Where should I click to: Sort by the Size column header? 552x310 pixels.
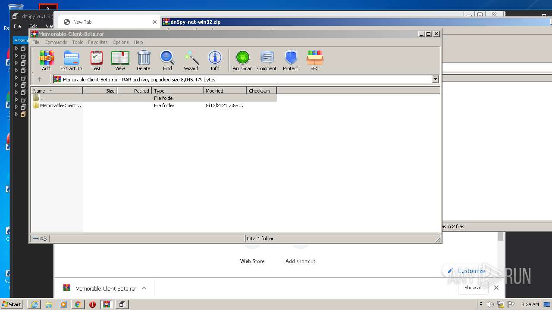(x=100, y=91)
